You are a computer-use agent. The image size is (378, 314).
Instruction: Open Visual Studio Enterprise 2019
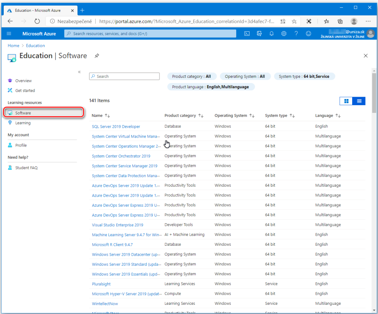coord(117,225)
